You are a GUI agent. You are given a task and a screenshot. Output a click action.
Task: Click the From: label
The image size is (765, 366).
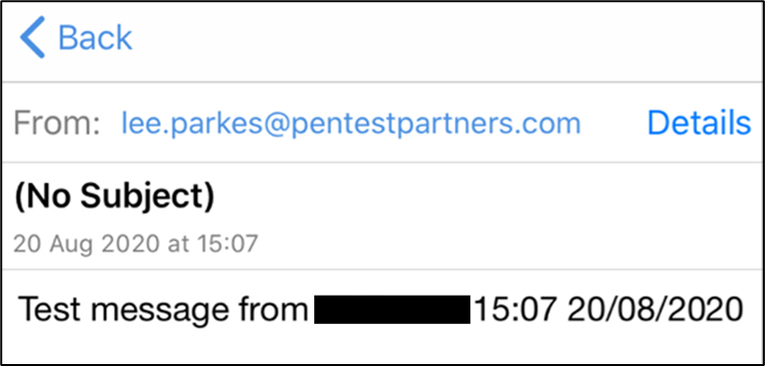click(x=57, y=123)
